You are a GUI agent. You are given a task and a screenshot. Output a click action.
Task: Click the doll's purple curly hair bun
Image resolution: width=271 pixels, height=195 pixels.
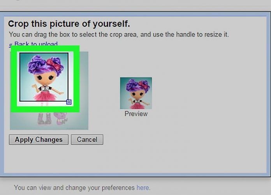36,64
